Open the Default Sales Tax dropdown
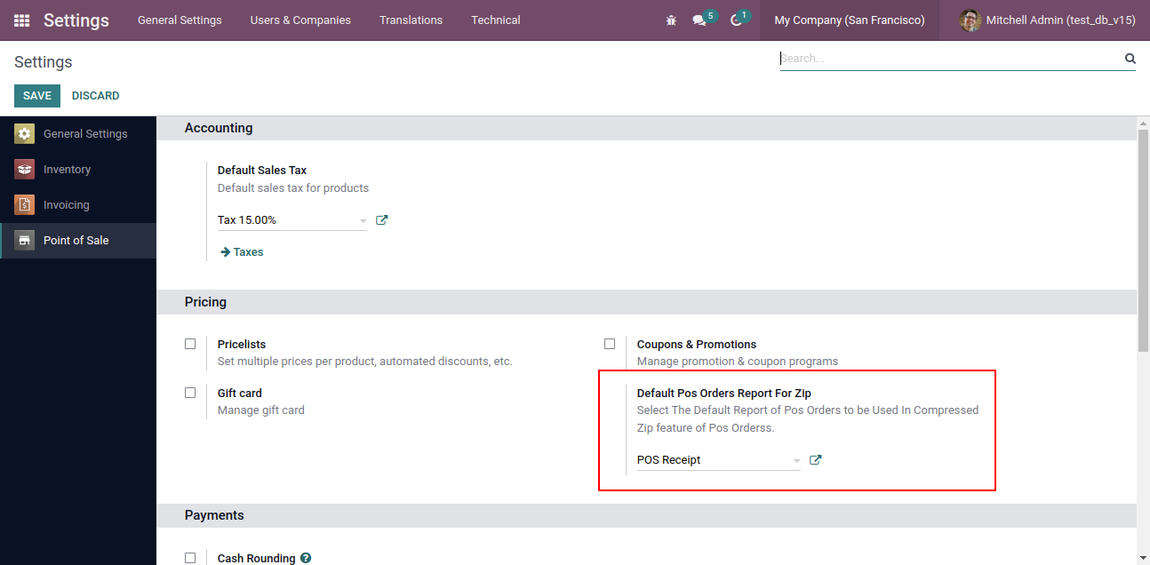This screenshot has height=565, width=1150. pos(292,220)
